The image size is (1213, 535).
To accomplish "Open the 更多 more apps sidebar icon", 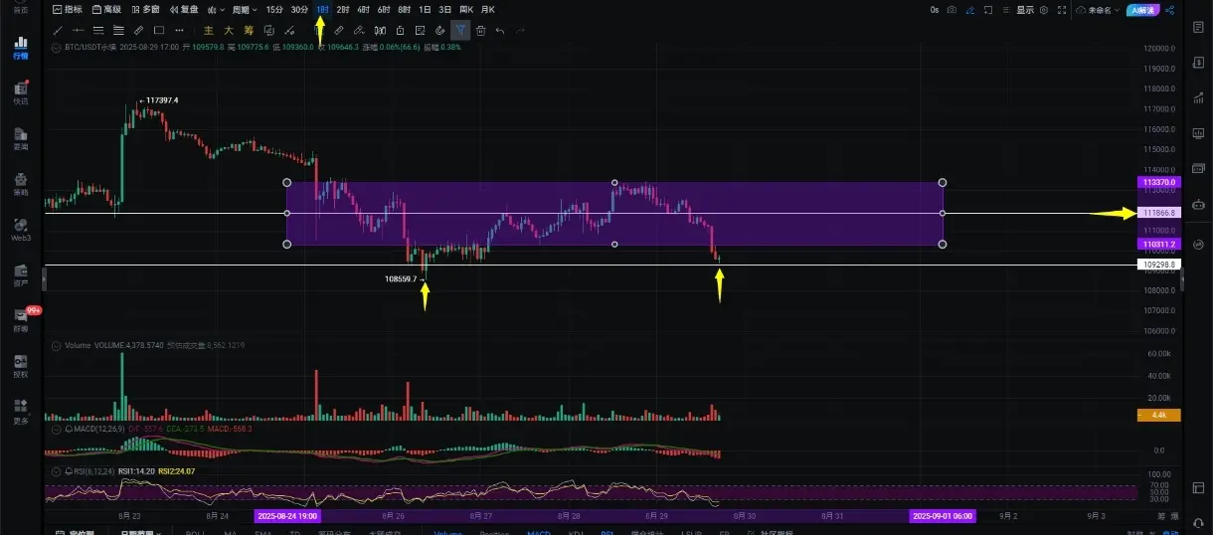I will tap(21, 411).
